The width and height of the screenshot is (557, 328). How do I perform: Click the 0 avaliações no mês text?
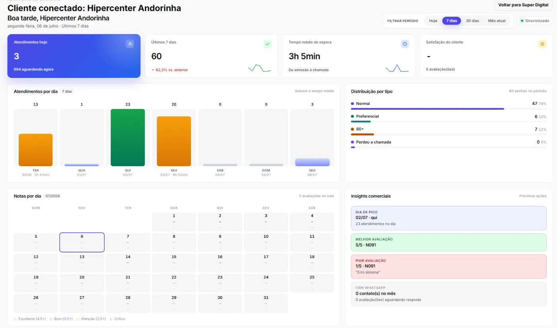point(317,196)
